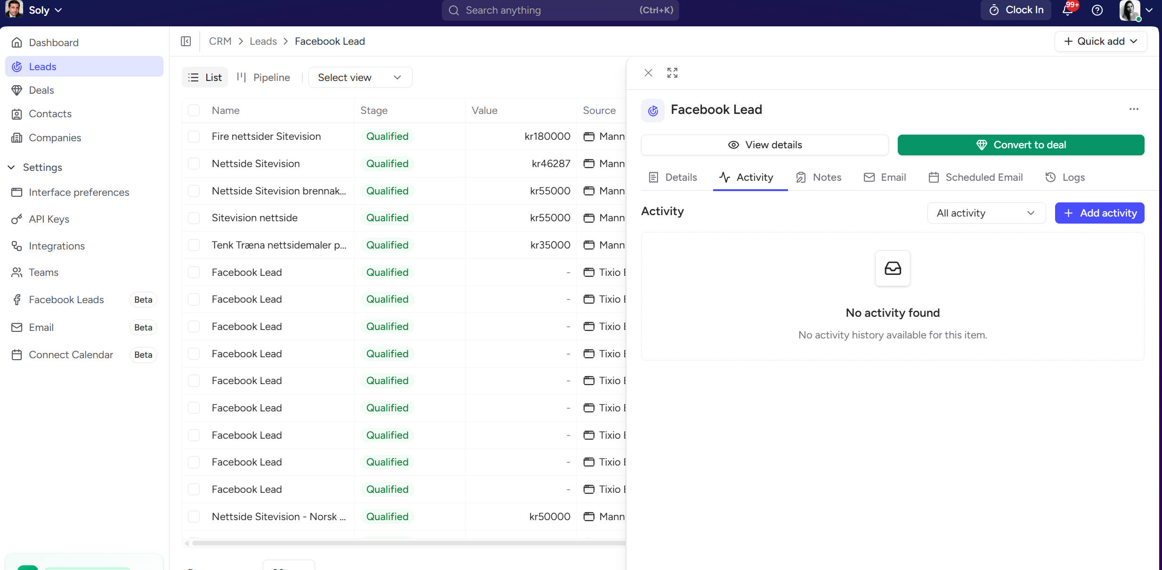Switch to the Notes tab
The height and width of the screenshot is (570, 1162).
point(819,177)
